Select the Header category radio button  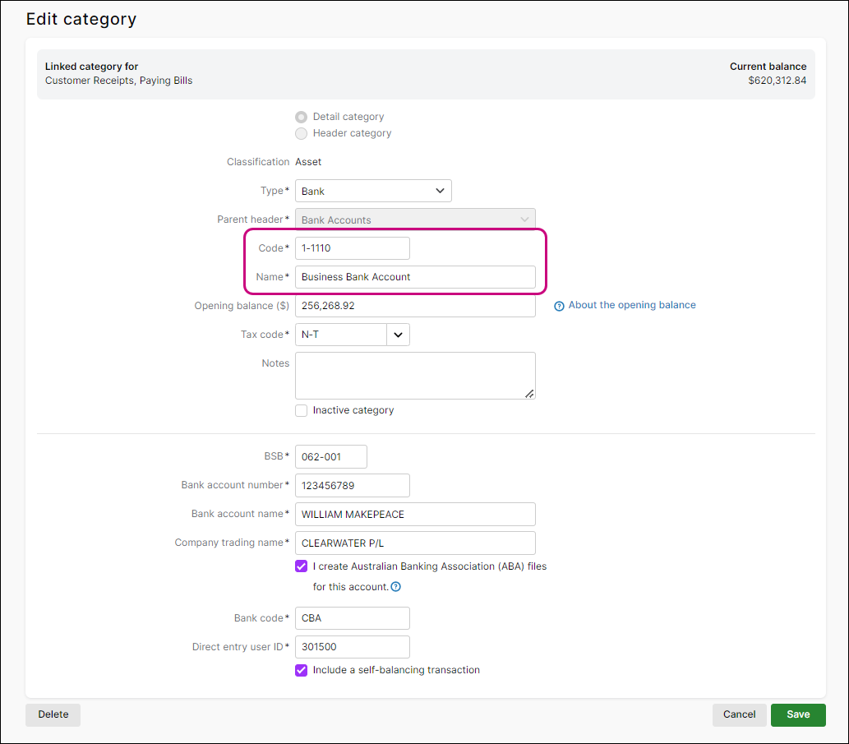tap(302, 133)
